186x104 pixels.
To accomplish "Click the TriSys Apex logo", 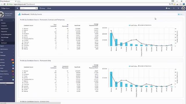I will 5,8.
